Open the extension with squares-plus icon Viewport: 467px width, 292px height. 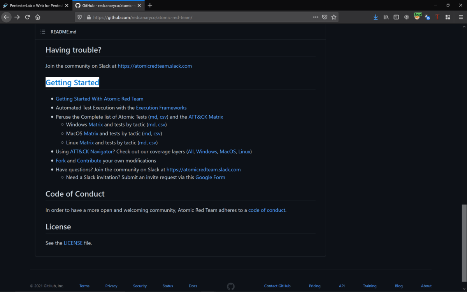click(x=448, y=17)
